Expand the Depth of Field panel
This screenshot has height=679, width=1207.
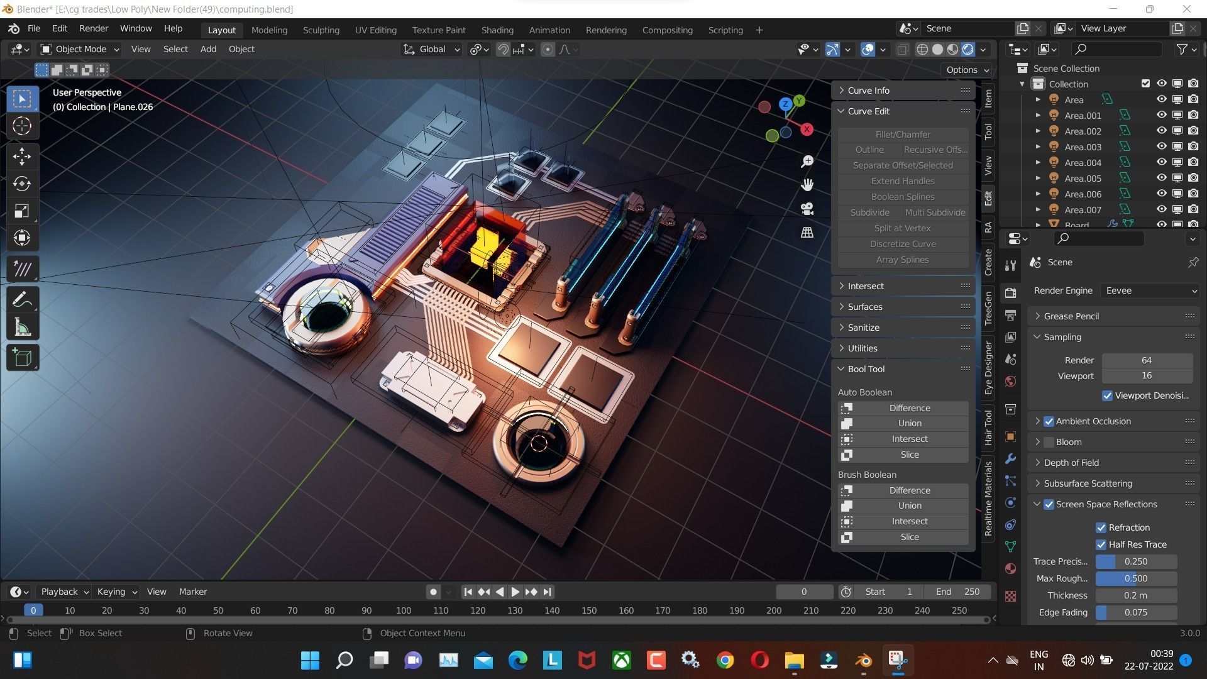point(1113,463)
